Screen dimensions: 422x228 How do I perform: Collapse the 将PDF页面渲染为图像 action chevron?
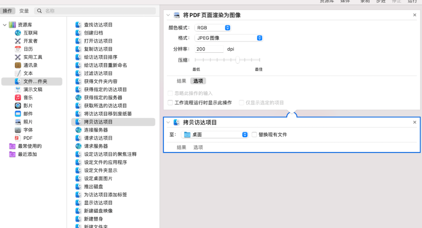click(168, 15)
